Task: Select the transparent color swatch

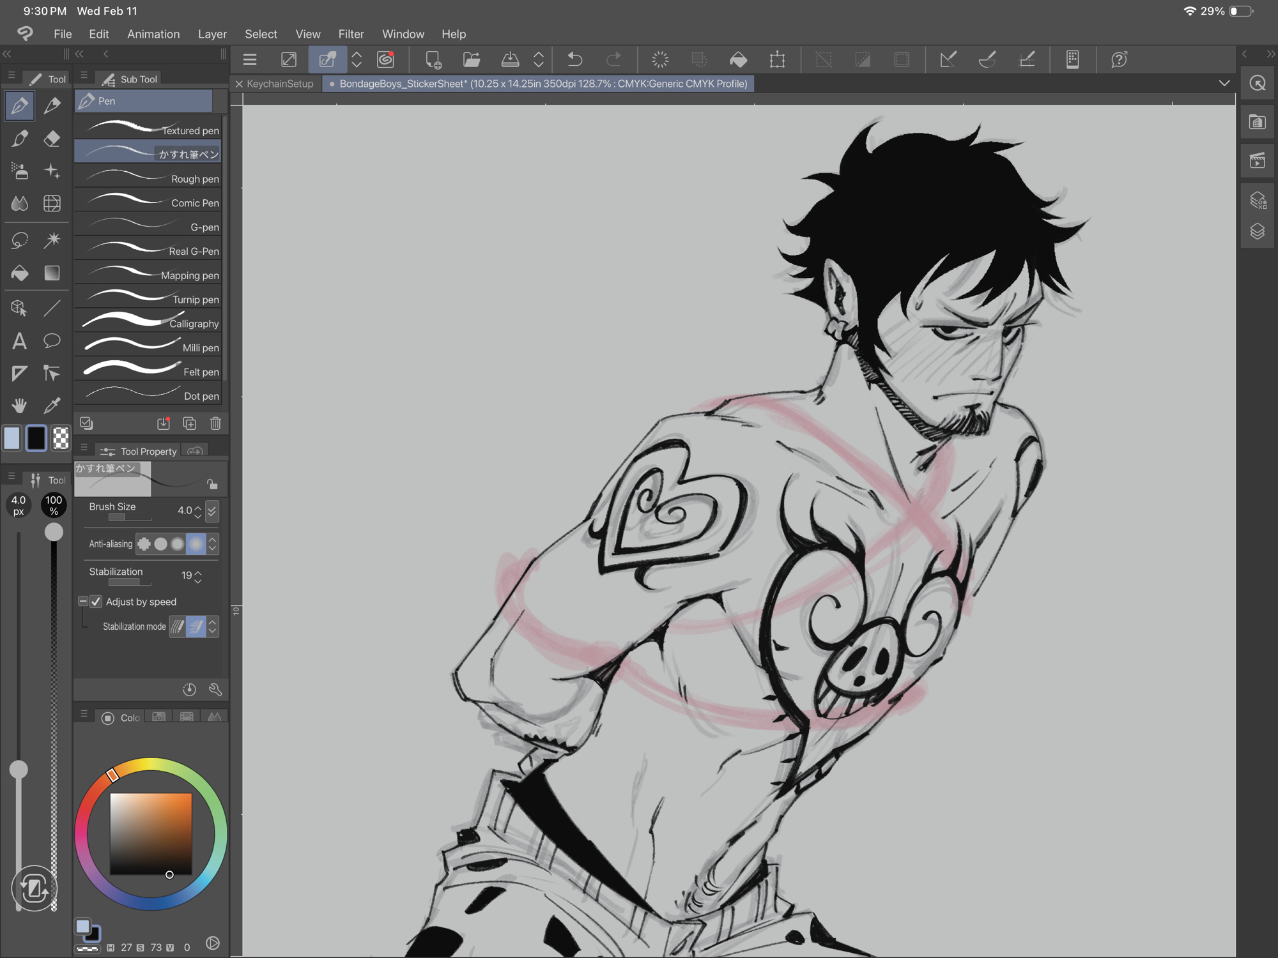Action: pos(61,438)
